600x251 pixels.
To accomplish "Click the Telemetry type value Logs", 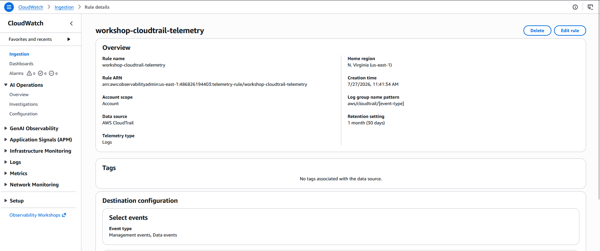I will 107,142.
